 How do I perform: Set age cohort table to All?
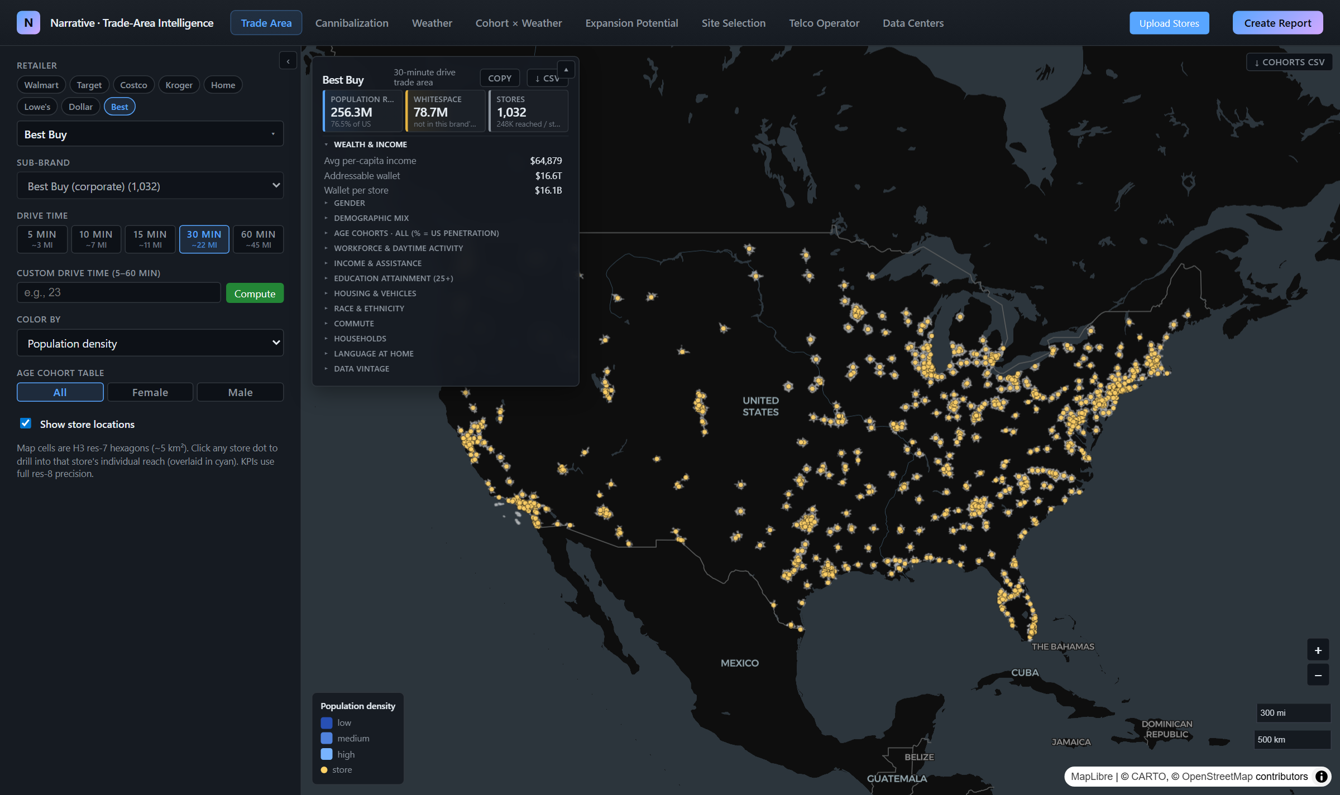[60, 392]
